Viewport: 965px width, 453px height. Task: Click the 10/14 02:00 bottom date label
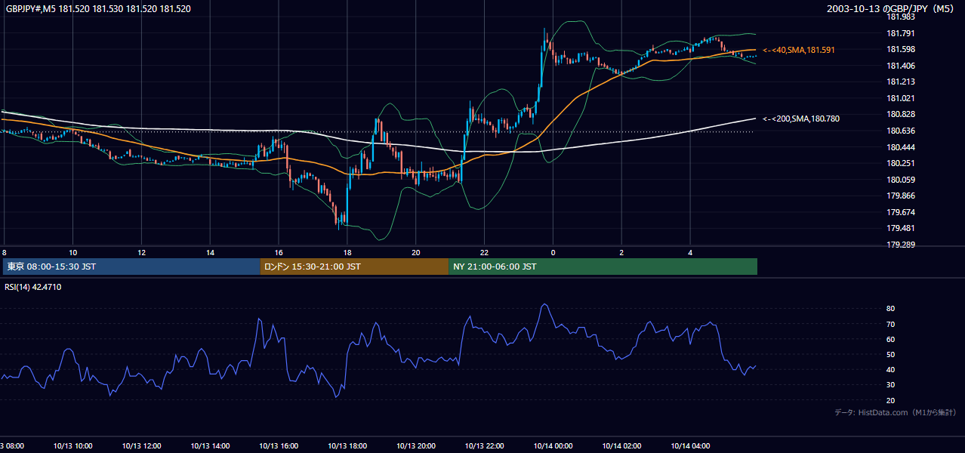(x=621, y=445)
